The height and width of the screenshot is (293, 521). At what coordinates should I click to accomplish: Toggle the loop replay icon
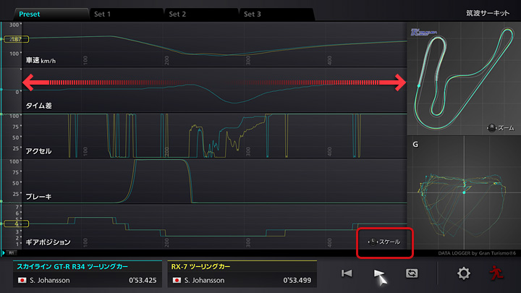click(x=412, y=273)
